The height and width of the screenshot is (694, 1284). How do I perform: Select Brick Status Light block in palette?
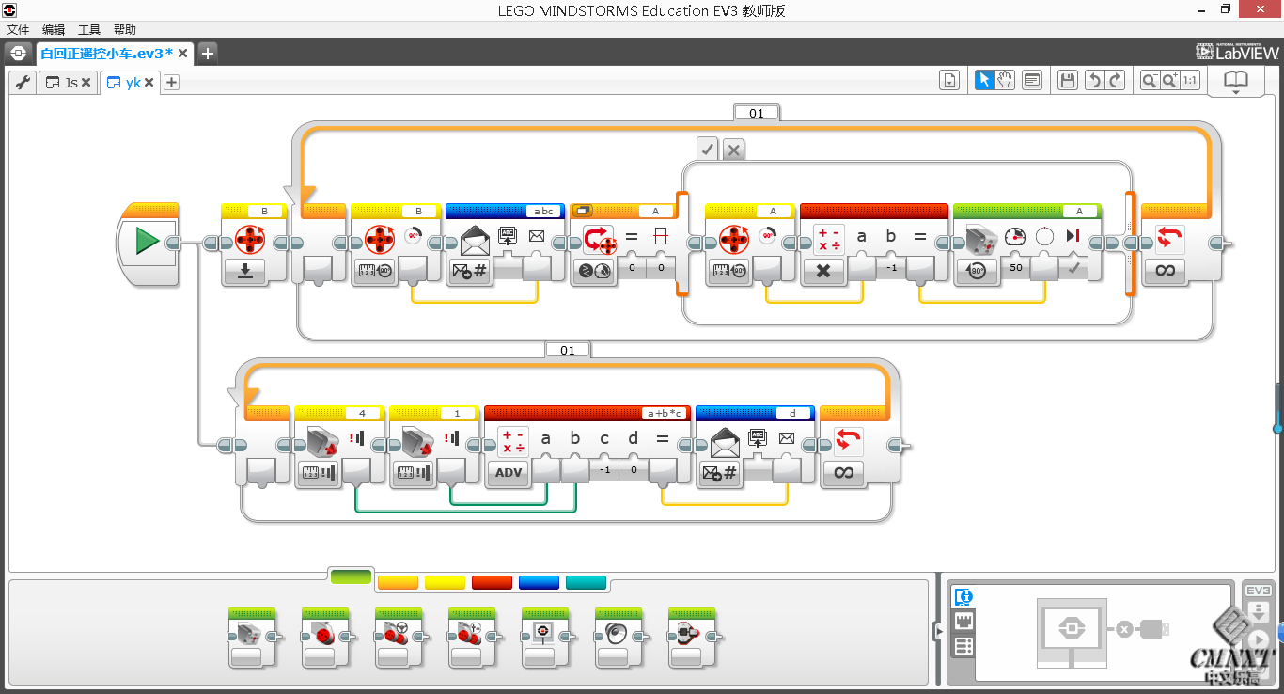tap(692, 638)
